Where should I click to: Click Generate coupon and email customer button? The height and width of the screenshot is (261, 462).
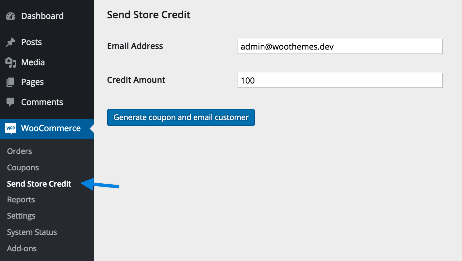181,117
